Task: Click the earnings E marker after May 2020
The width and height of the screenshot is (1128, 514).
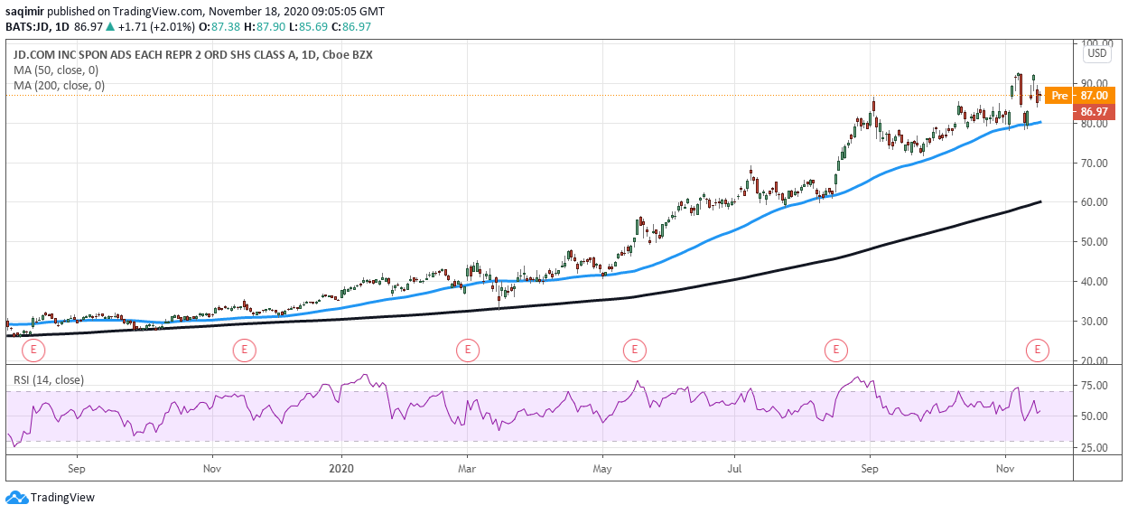Action: (635, 349)
